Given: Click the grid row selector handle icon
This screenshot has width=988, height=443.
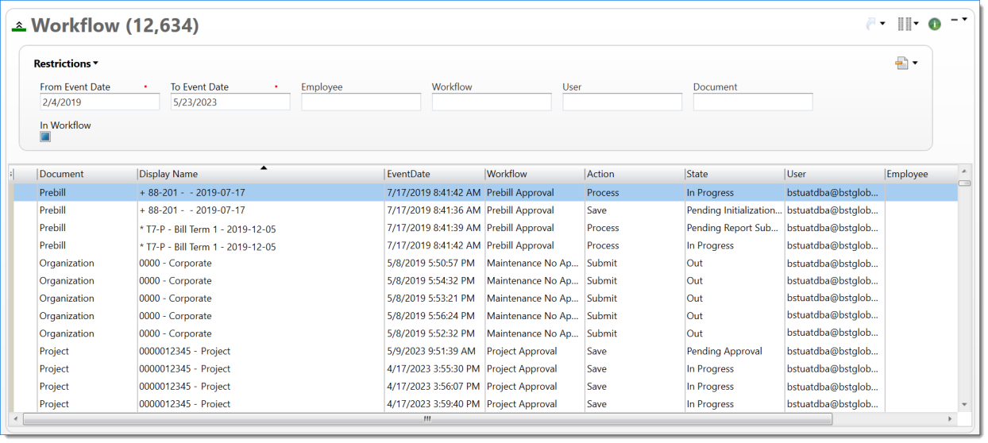Looking at the screenshot, I should click(11, 174).
